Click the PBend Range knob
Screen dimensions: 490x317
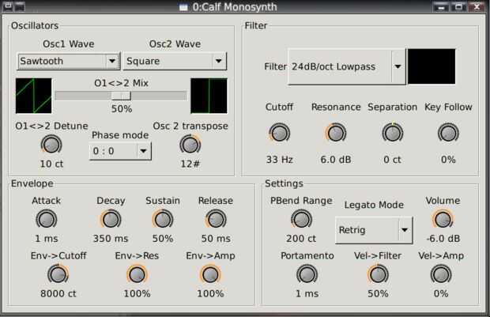click(x=301, y=220)
